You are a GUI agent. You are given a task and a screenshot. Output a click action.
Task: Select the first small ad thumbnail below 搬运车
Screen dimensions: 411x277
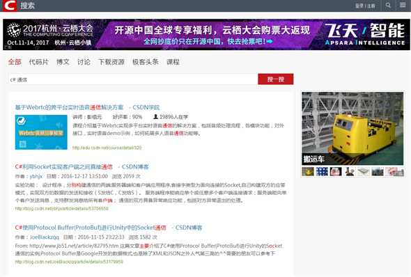tap(308, 171)
